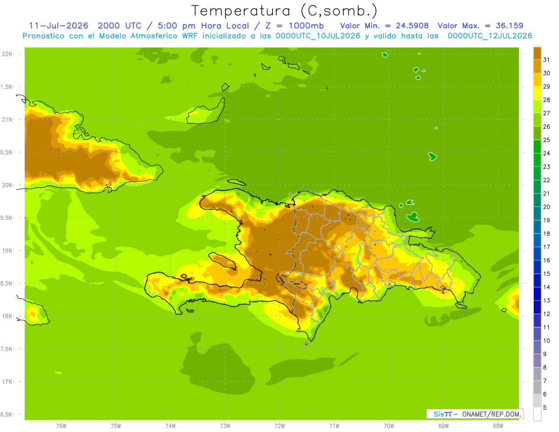Click legend value "17" on the color bar
The height and width of the screenshot is (432, 559).
point(547,247)
